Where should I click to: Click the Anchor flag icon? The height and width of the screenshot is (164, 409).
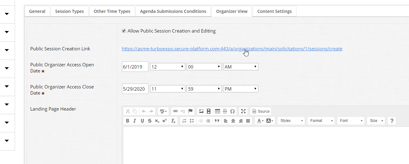[191, 111]
